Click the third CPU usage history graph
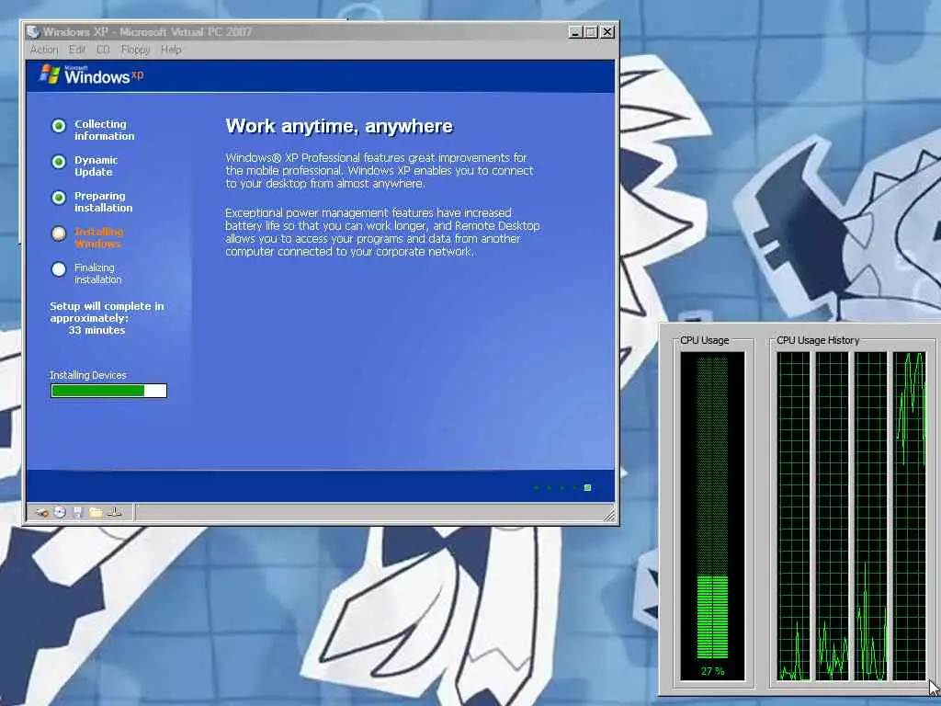The image size is (941, 706). pyautogui.click(x=871, y=515)
